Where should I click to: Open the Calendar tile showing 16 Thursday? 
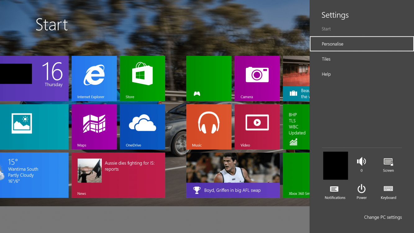coord(34,79)
